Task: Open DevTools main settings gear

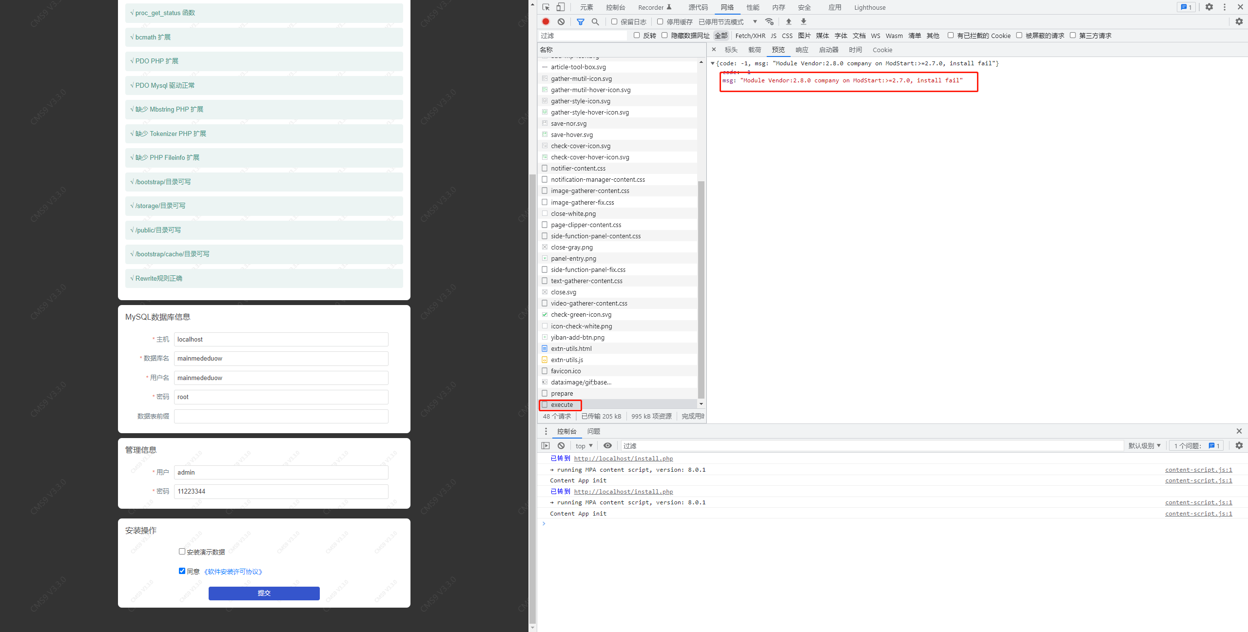Action: (x=1209, y=7)
